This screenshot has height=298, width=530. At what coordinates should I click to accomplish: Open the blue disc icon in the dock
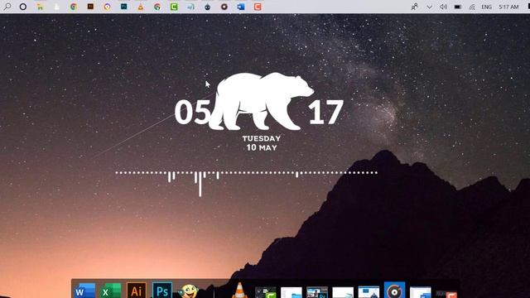point(394,291)
